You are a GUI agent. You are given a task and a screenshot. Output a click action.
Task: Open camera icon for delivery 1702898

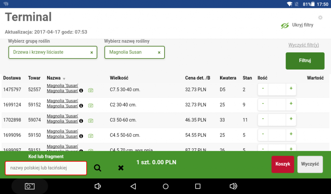tap(91, 121)
